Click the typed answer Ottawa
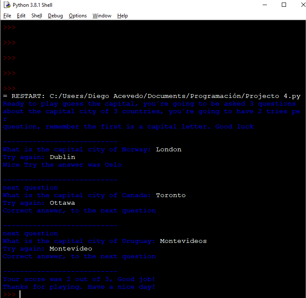The height and width of the screenshot is (298, 306). click(62, 203)
